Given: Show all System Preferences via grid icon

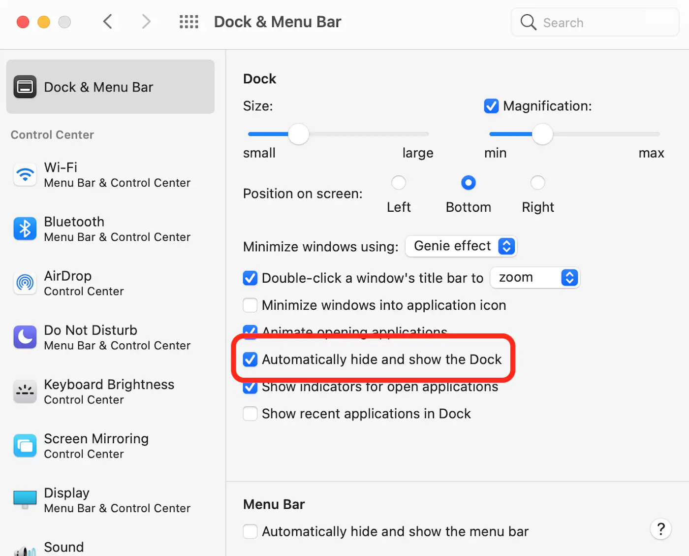Looking at the screenshot, I should click(x=189, y=22).
